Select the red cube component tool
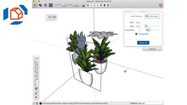187x105 pixels. tap(36, 89)
